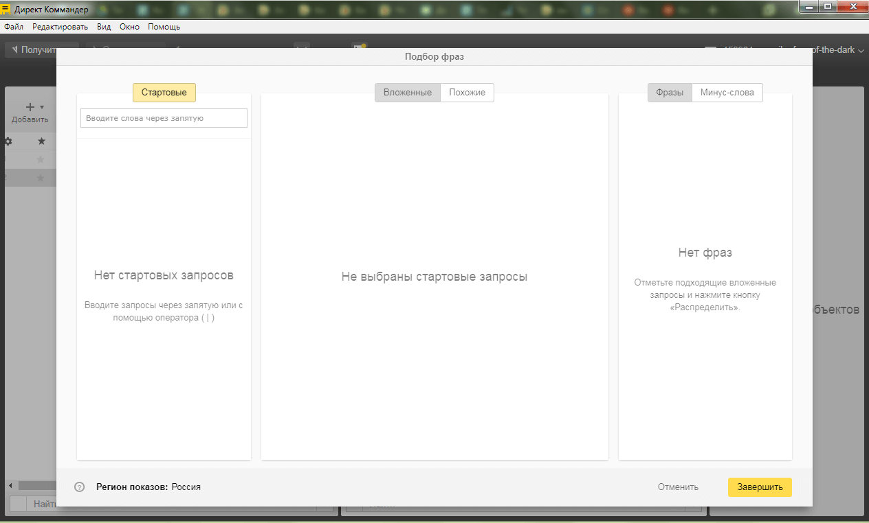
Task: Click the star icon in column header
Action: (x=41, y=141)
